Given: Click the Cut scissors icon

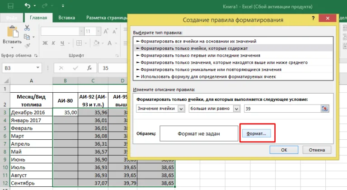Looking at the screenshot, I should (x=27, y=28).
